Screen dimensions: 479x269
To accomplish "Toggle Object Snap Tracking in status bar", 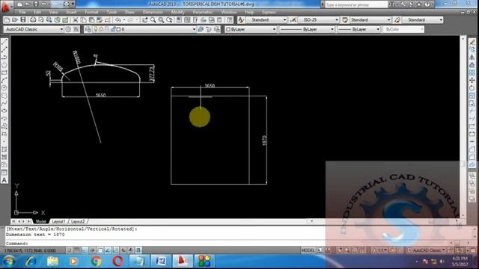I will point(108,250).
